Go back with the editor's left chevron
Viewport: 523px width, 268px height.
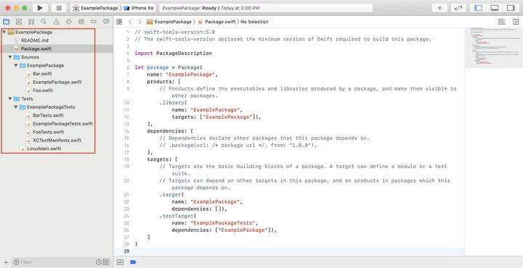tap(130, 22)
